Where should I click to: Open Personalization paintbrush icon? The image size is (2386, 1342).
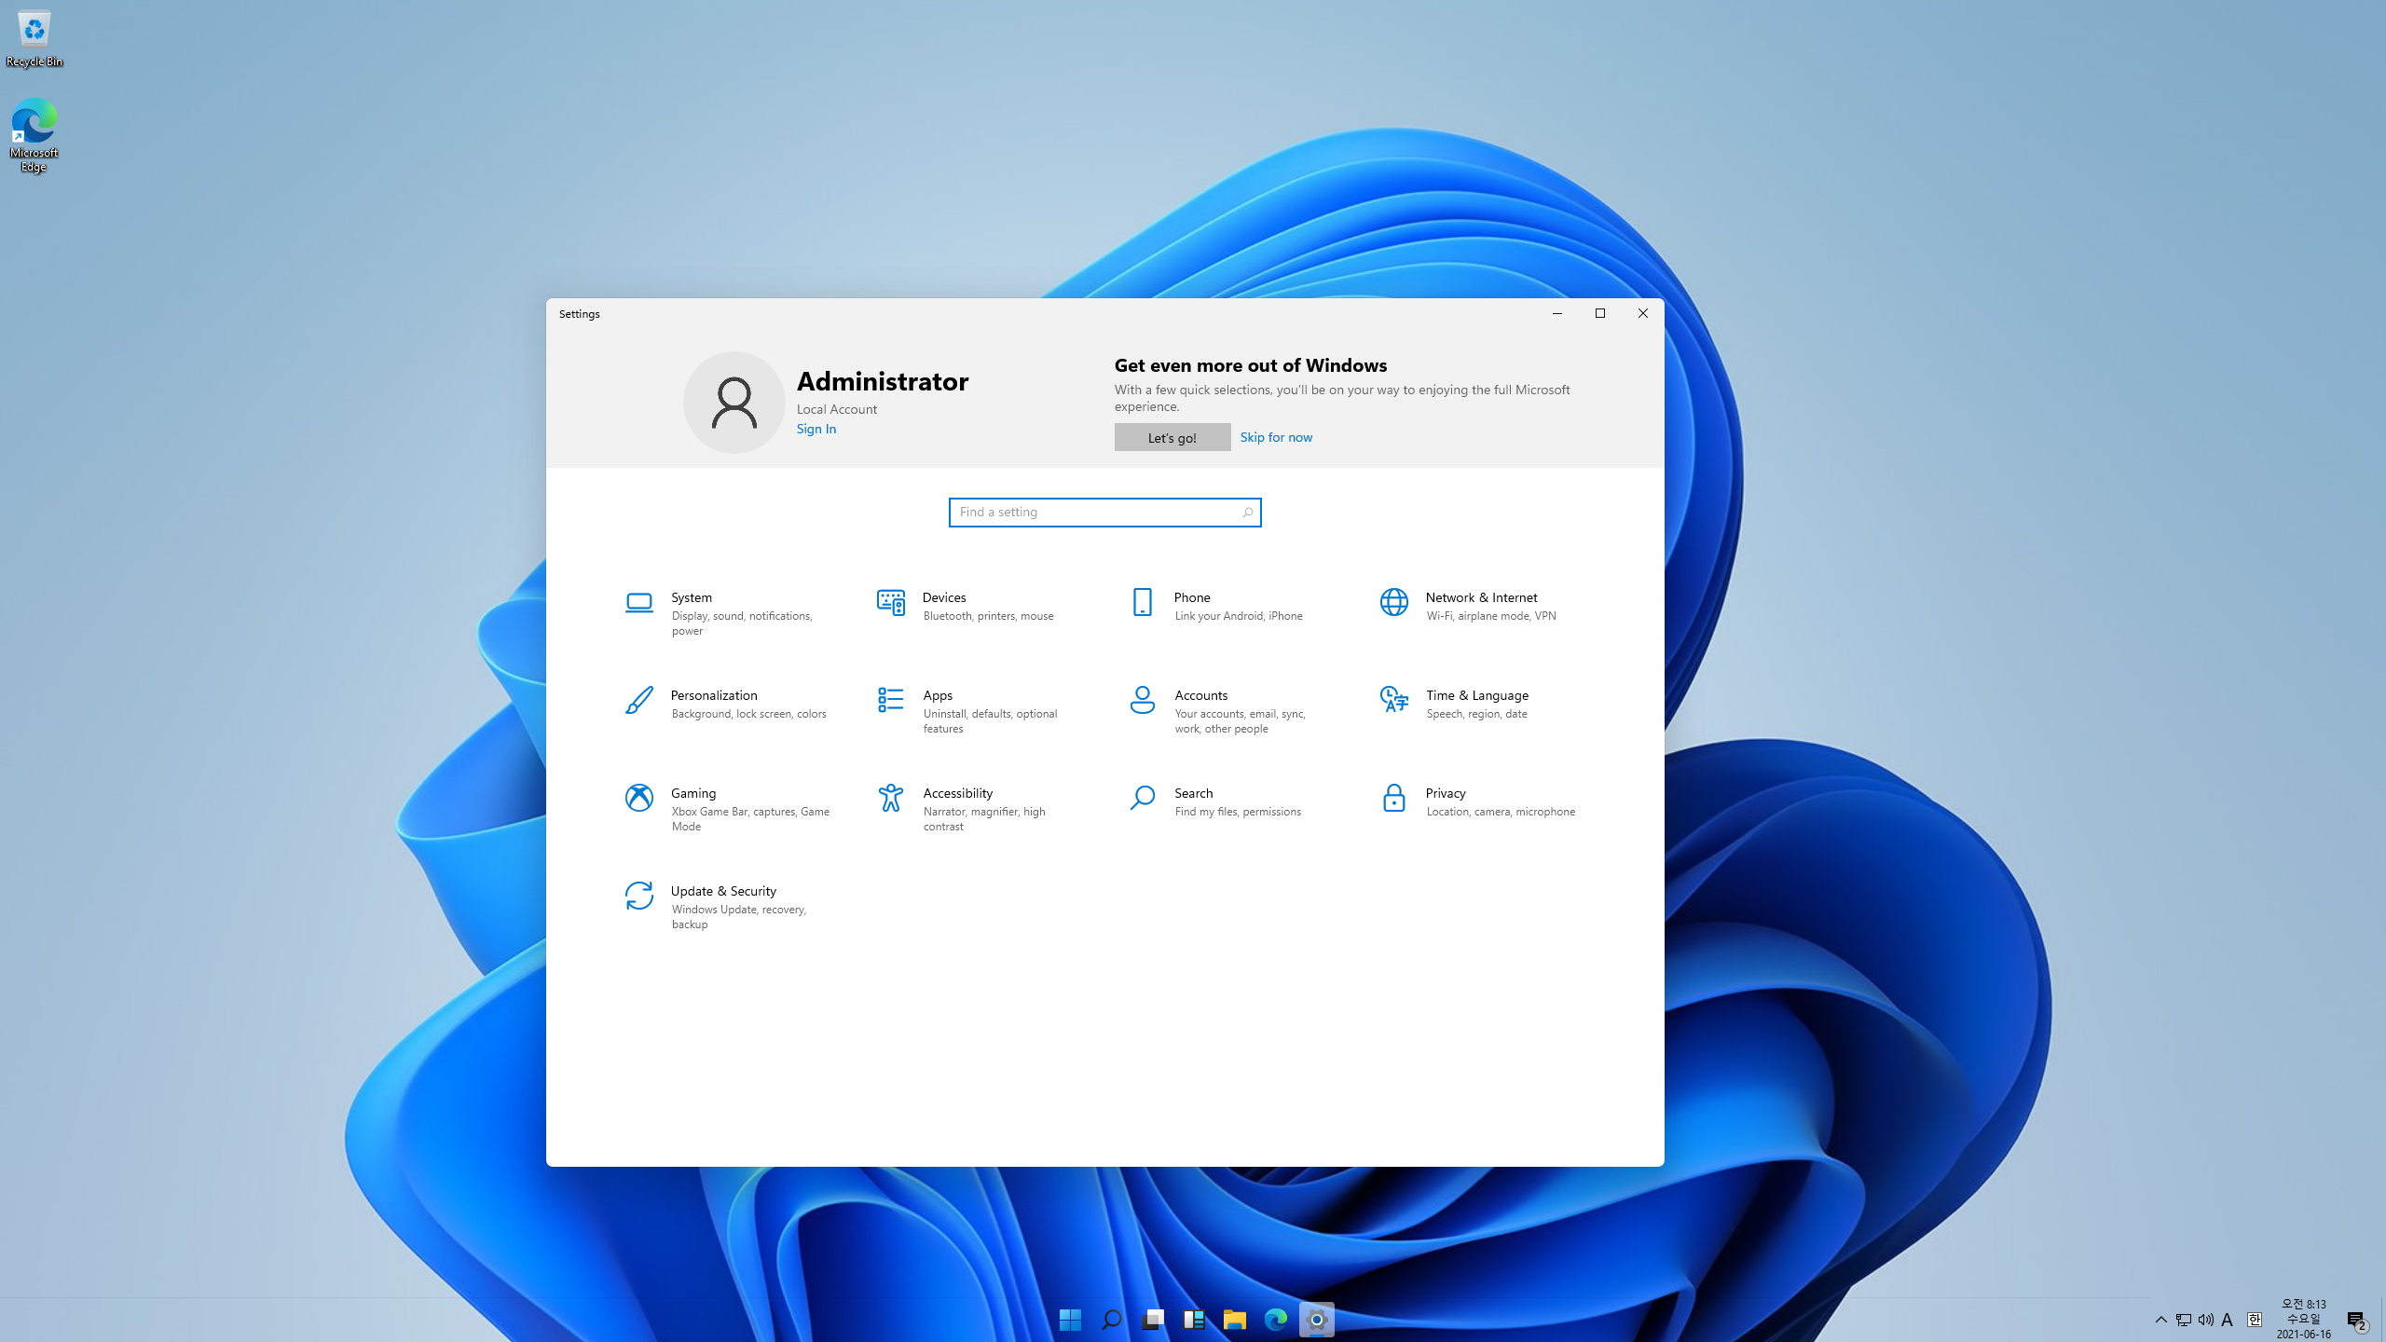[x=638, y=701]
